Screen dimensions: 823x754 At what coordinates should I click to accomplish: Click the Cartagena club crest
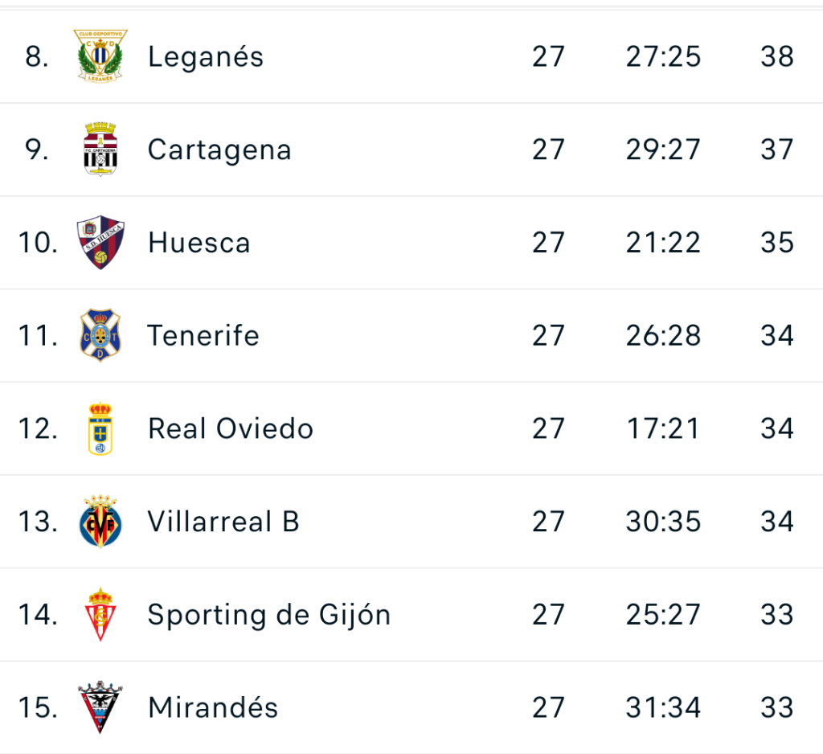(x=100, y=150)
